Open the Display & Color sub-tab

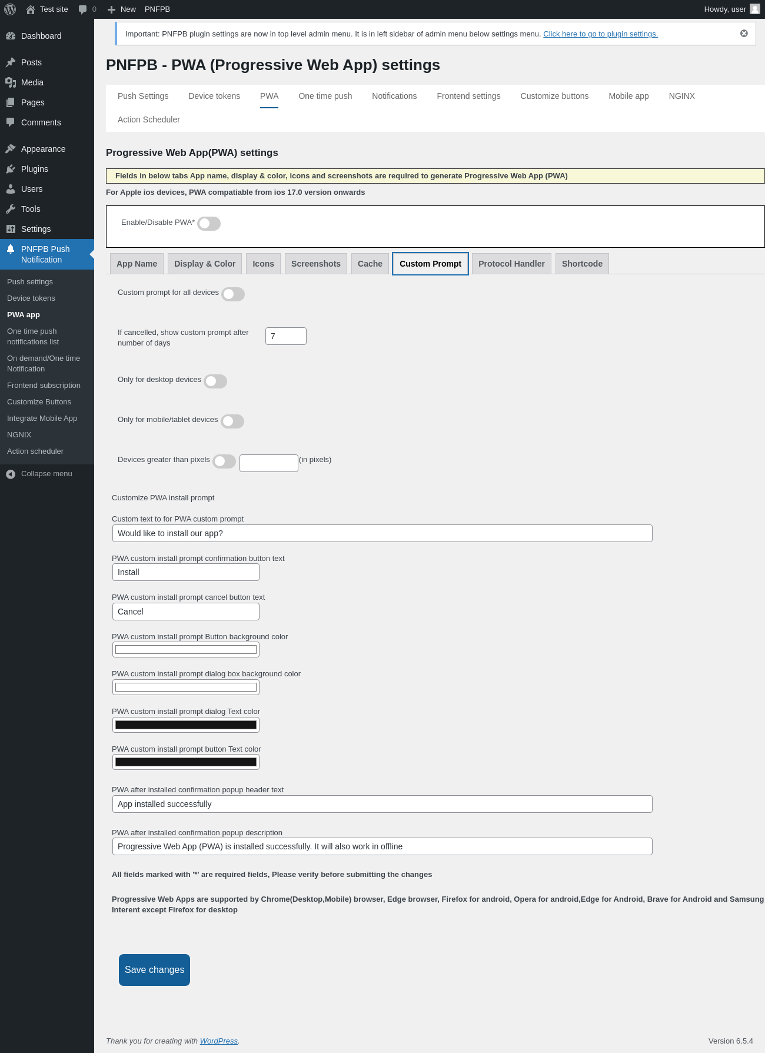coord(205,264)
